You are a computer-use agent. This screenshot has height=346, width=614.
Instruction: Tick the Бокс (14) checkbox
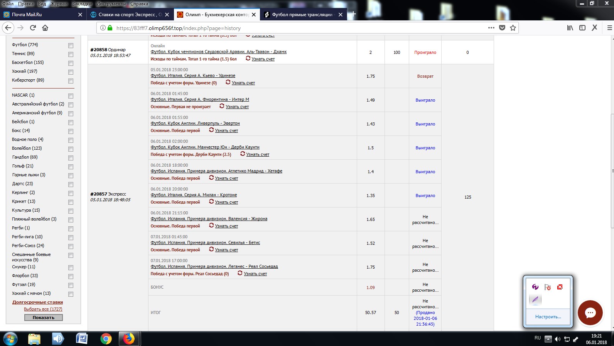click(x=71, y=131)
